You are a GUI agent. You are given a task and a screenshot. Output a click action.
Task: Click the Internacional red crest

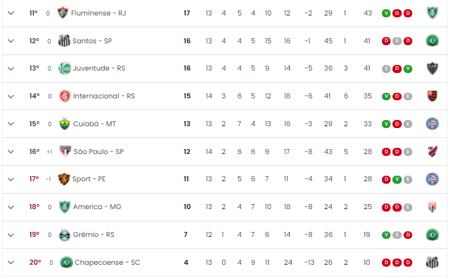tap(64, 96)
